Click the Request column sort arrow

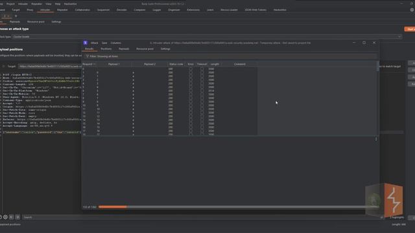click(95, 64)
